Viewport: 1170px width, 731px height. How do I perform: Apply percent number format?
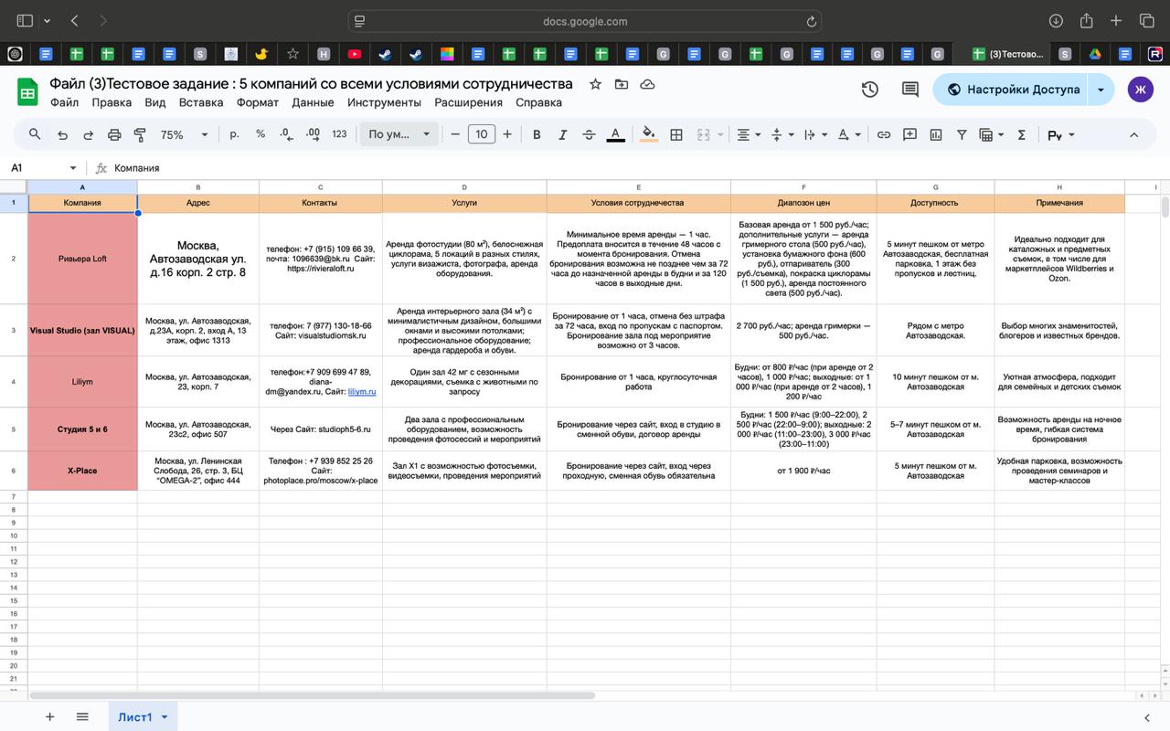261,134
